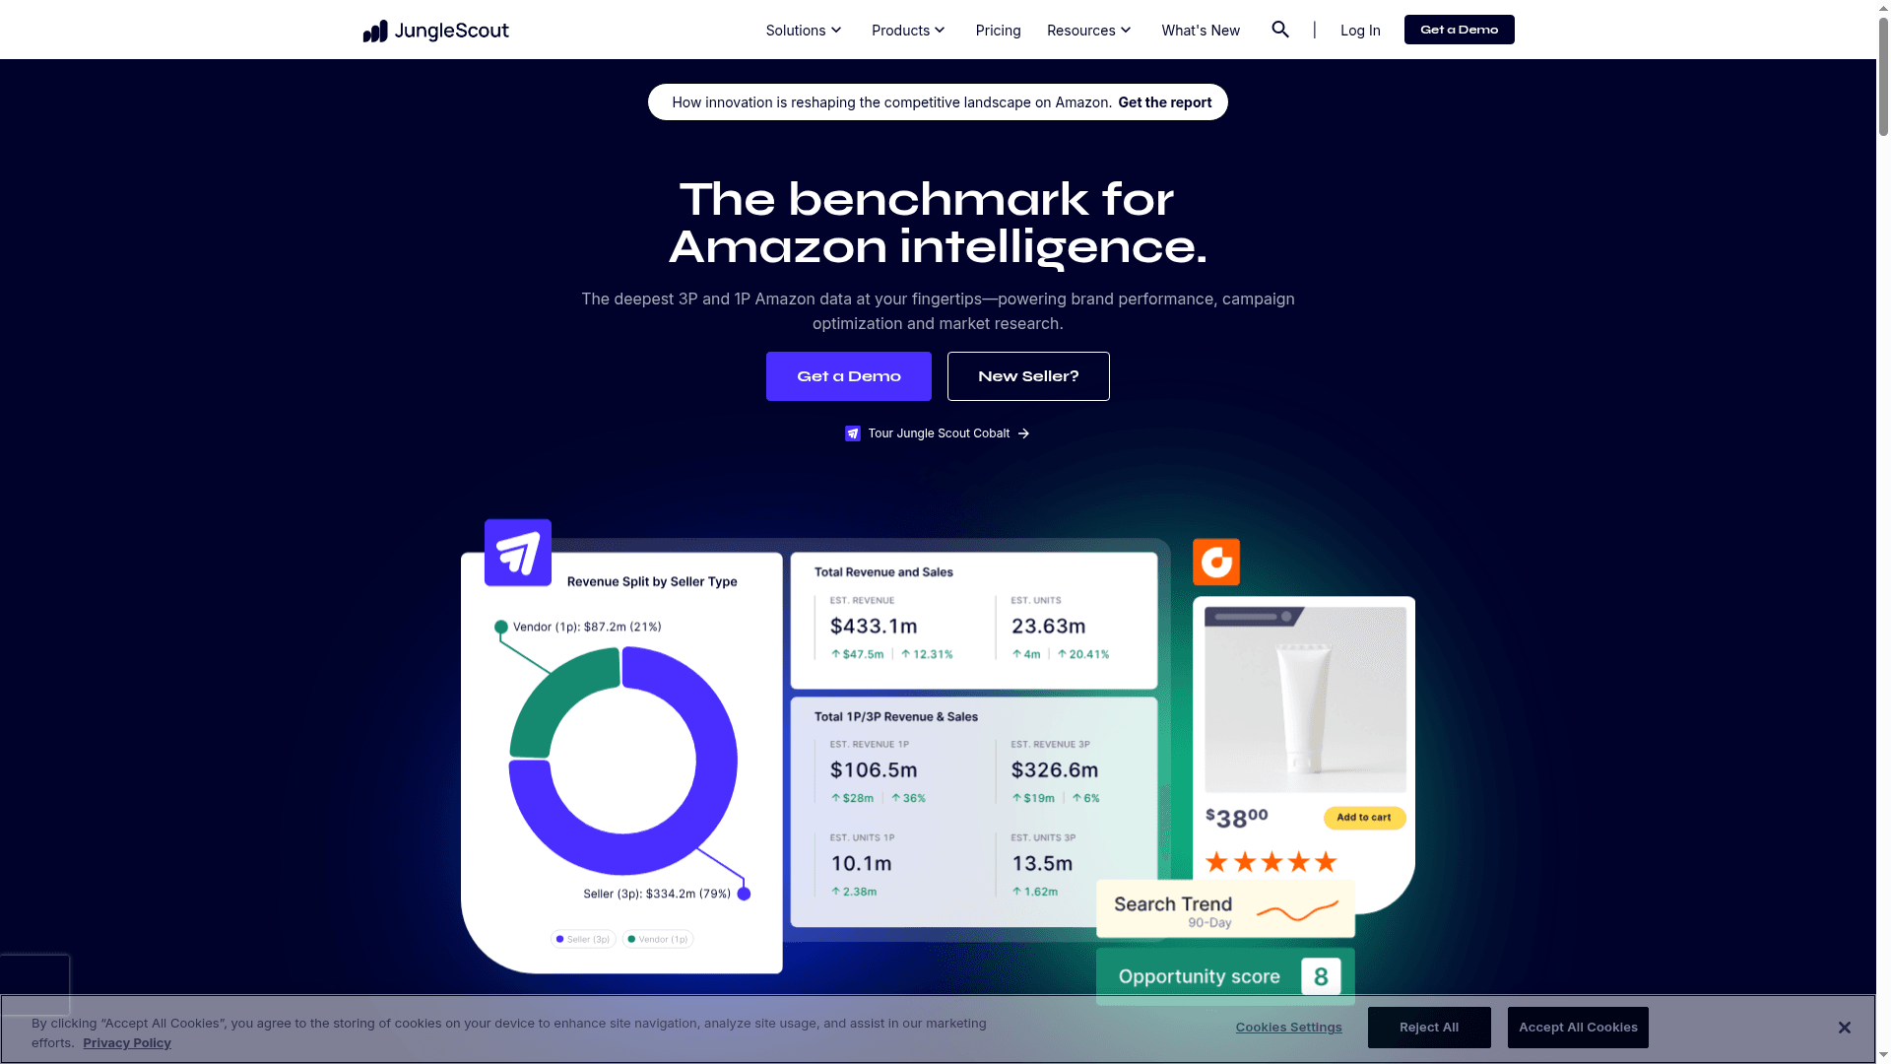
Task: Open the search icon in the top navigation
Action: coord(1280,30)
